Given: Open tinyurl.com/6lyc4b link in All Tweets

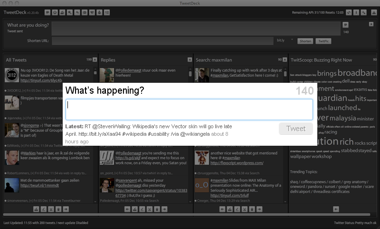Looking at the screenshot, I should click(x=41, y=80).
